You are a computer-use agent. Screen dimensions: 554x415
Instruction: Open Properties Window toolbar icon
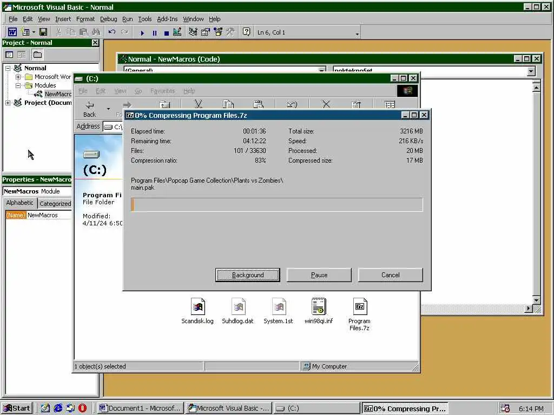click(x=205, y=32)
